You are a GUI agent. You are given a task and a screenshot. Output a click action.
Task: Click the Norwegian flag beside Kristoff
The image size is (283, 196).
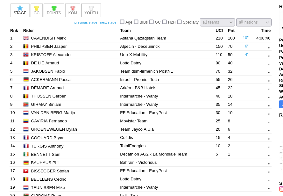(26, 55)
